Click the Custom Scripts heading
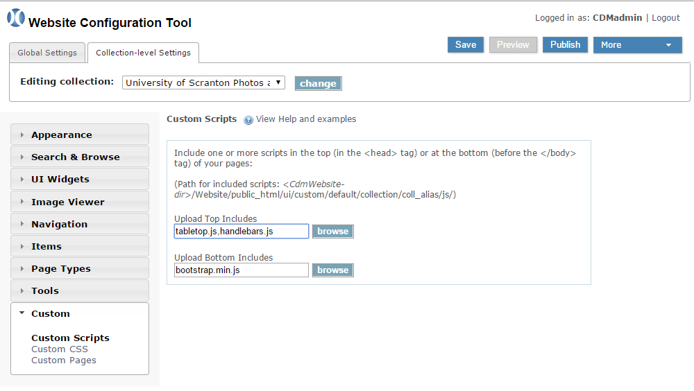This screenshot has width=694, height=391. tap(202, 119)
